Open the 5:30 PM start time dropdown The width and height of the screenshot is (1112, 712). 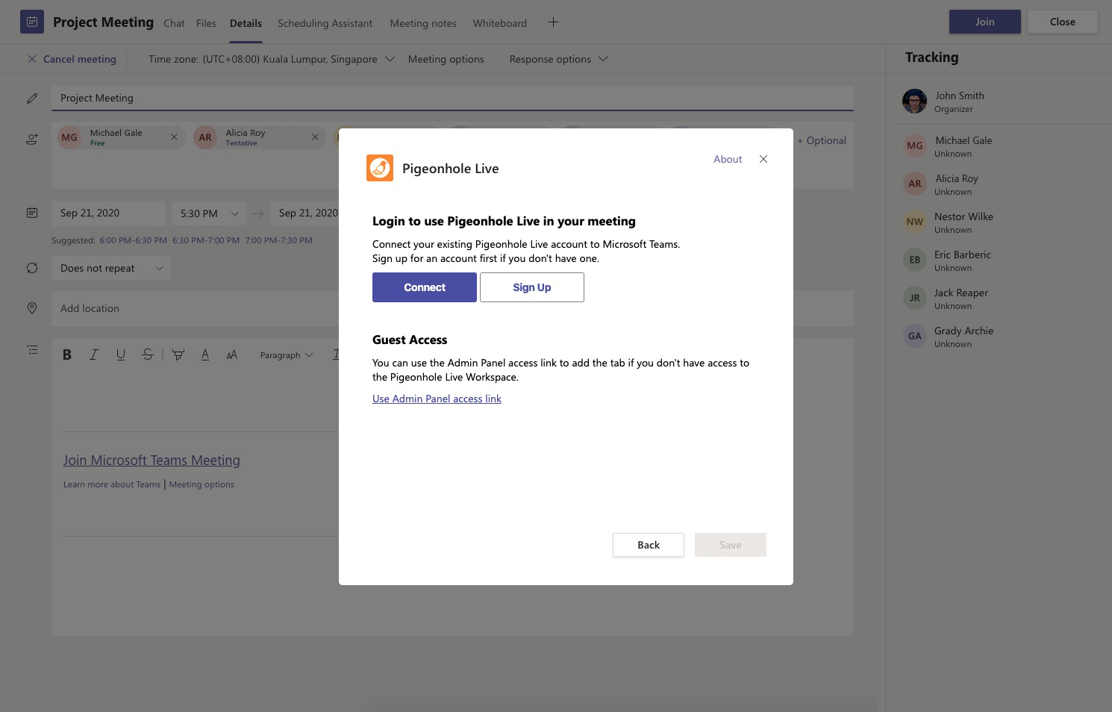(x=209, y=213)
